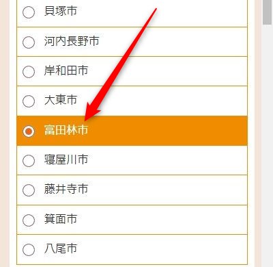Image resolution: width=273 pixels, height=267 pixels.
Task: Click the 大東市 text label
Action: click(61, 100)
